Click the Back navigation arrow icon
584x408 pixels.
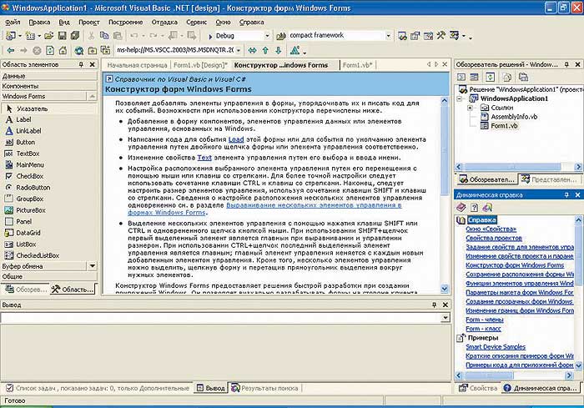point(10,50)
